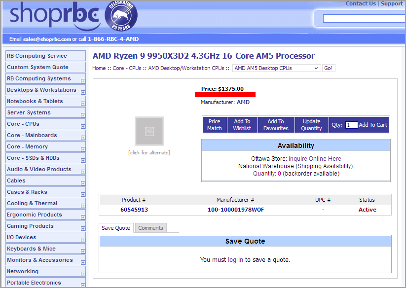Image resolution: width=406 pixels, height=288 pixels.
Task: Expand the Core - CPUs sidebar section
Action: pos(83,126)
